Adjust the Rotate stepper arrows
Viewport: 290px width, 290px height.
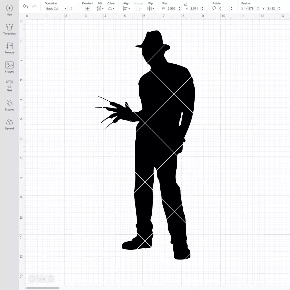(231, 8)
